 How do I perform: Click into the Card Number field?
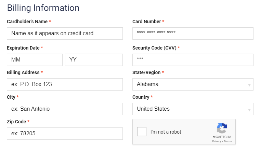point(193,33)
